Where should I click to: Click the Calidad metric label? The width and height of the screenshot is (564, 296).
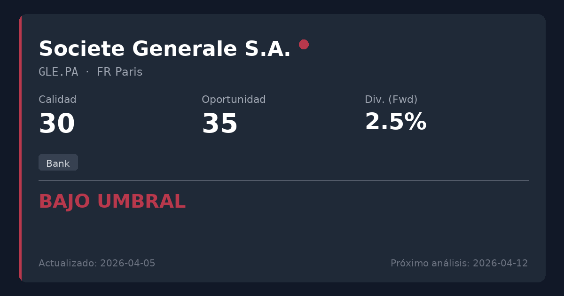click(x=57, y=100)
